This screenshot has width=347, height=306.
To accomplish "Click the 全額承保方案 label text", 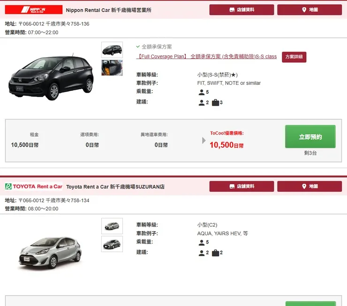I will [x=157, y=47].
